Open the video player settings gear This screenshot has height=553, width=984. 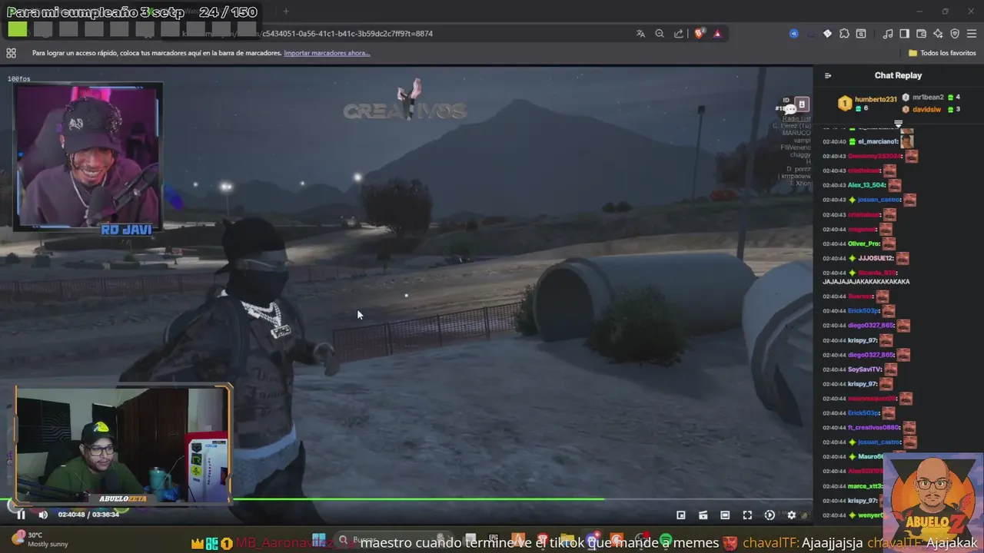click(792, 515)
